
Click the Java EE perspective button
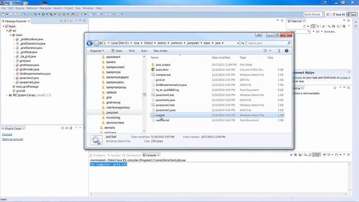tap(338, 15)
